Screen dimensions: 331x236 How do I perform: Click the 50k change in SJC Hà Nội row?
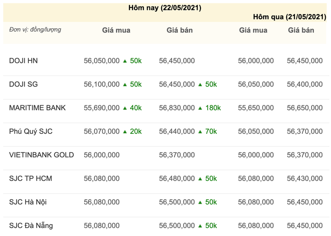coord(211,202)
